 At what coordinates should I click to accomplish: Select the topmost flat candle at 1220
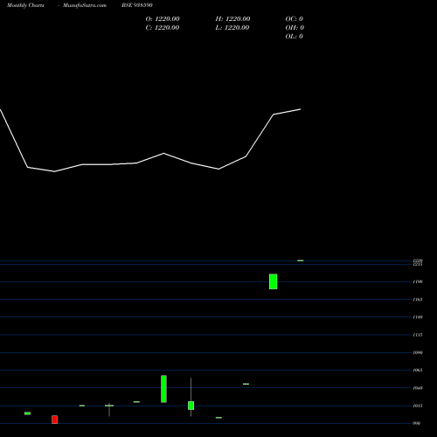pos(301,260)
